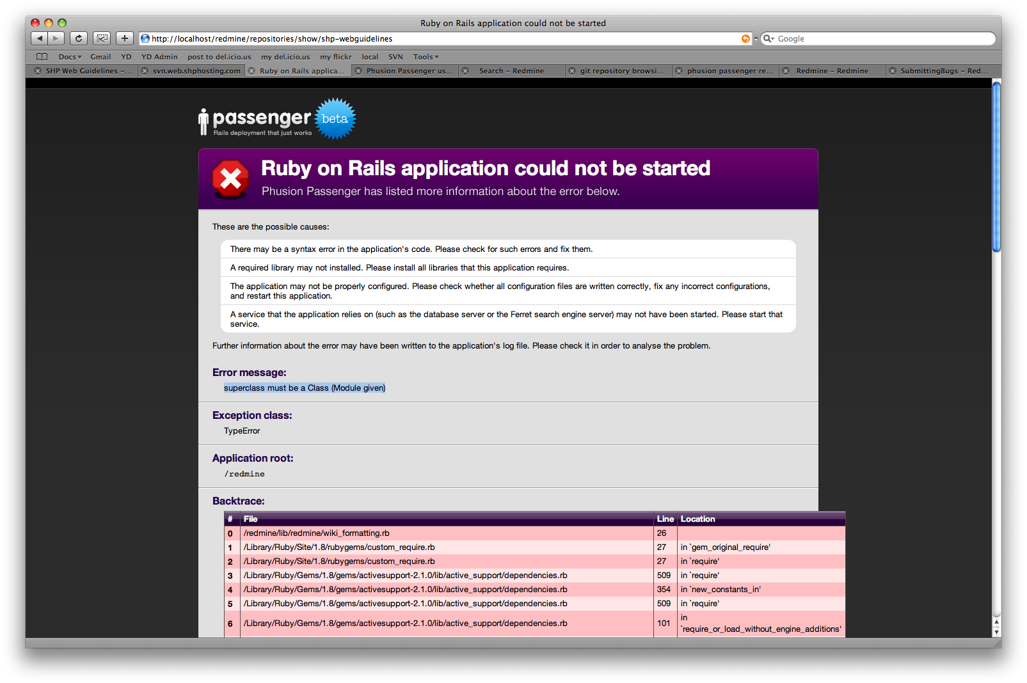Viewport: 1027px width, 683px height.
Task: Click line number 354 in the backtrace
Action: point(664,589)
